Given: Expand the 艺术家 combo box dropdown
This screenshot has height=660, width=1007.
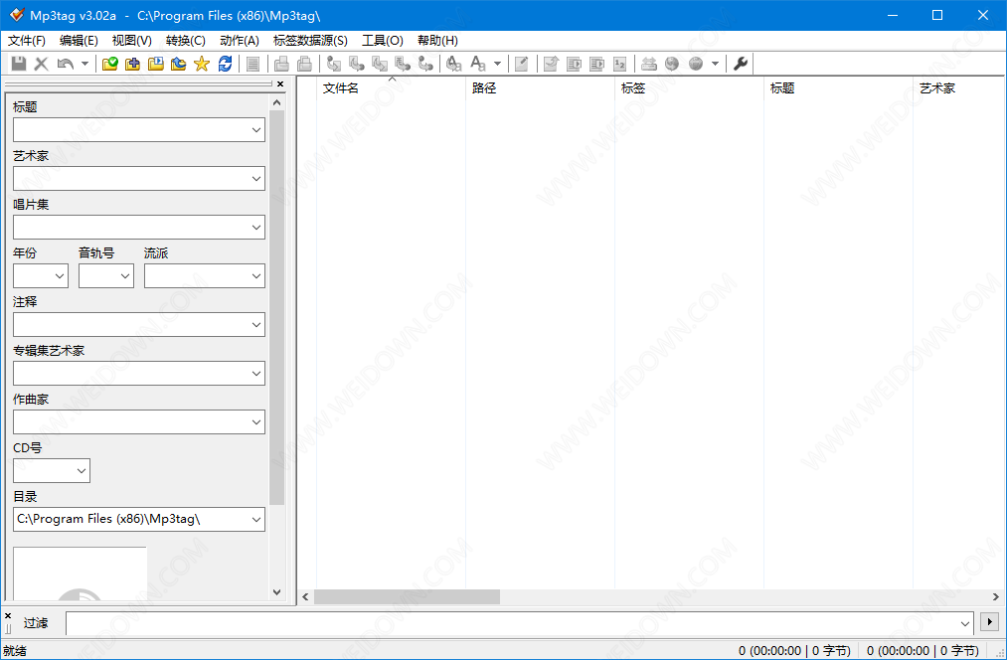Looking at the screenshot, I should [256, 179].
